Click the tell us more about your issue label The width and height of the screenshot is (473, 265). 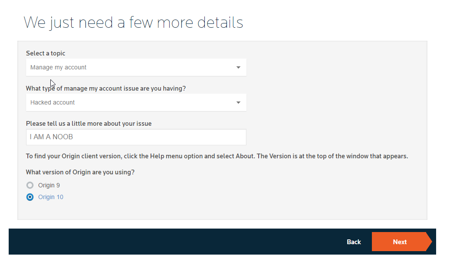(x=89, y=124)
